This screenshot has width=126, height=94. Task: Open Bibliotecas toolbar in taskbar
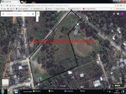(37, 91)
